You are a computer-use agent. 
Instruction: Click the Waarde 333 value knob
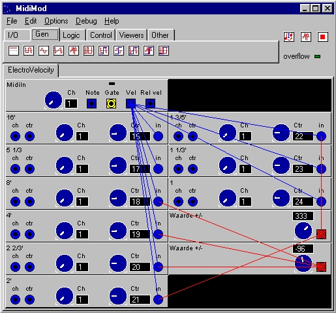(303, 231)
